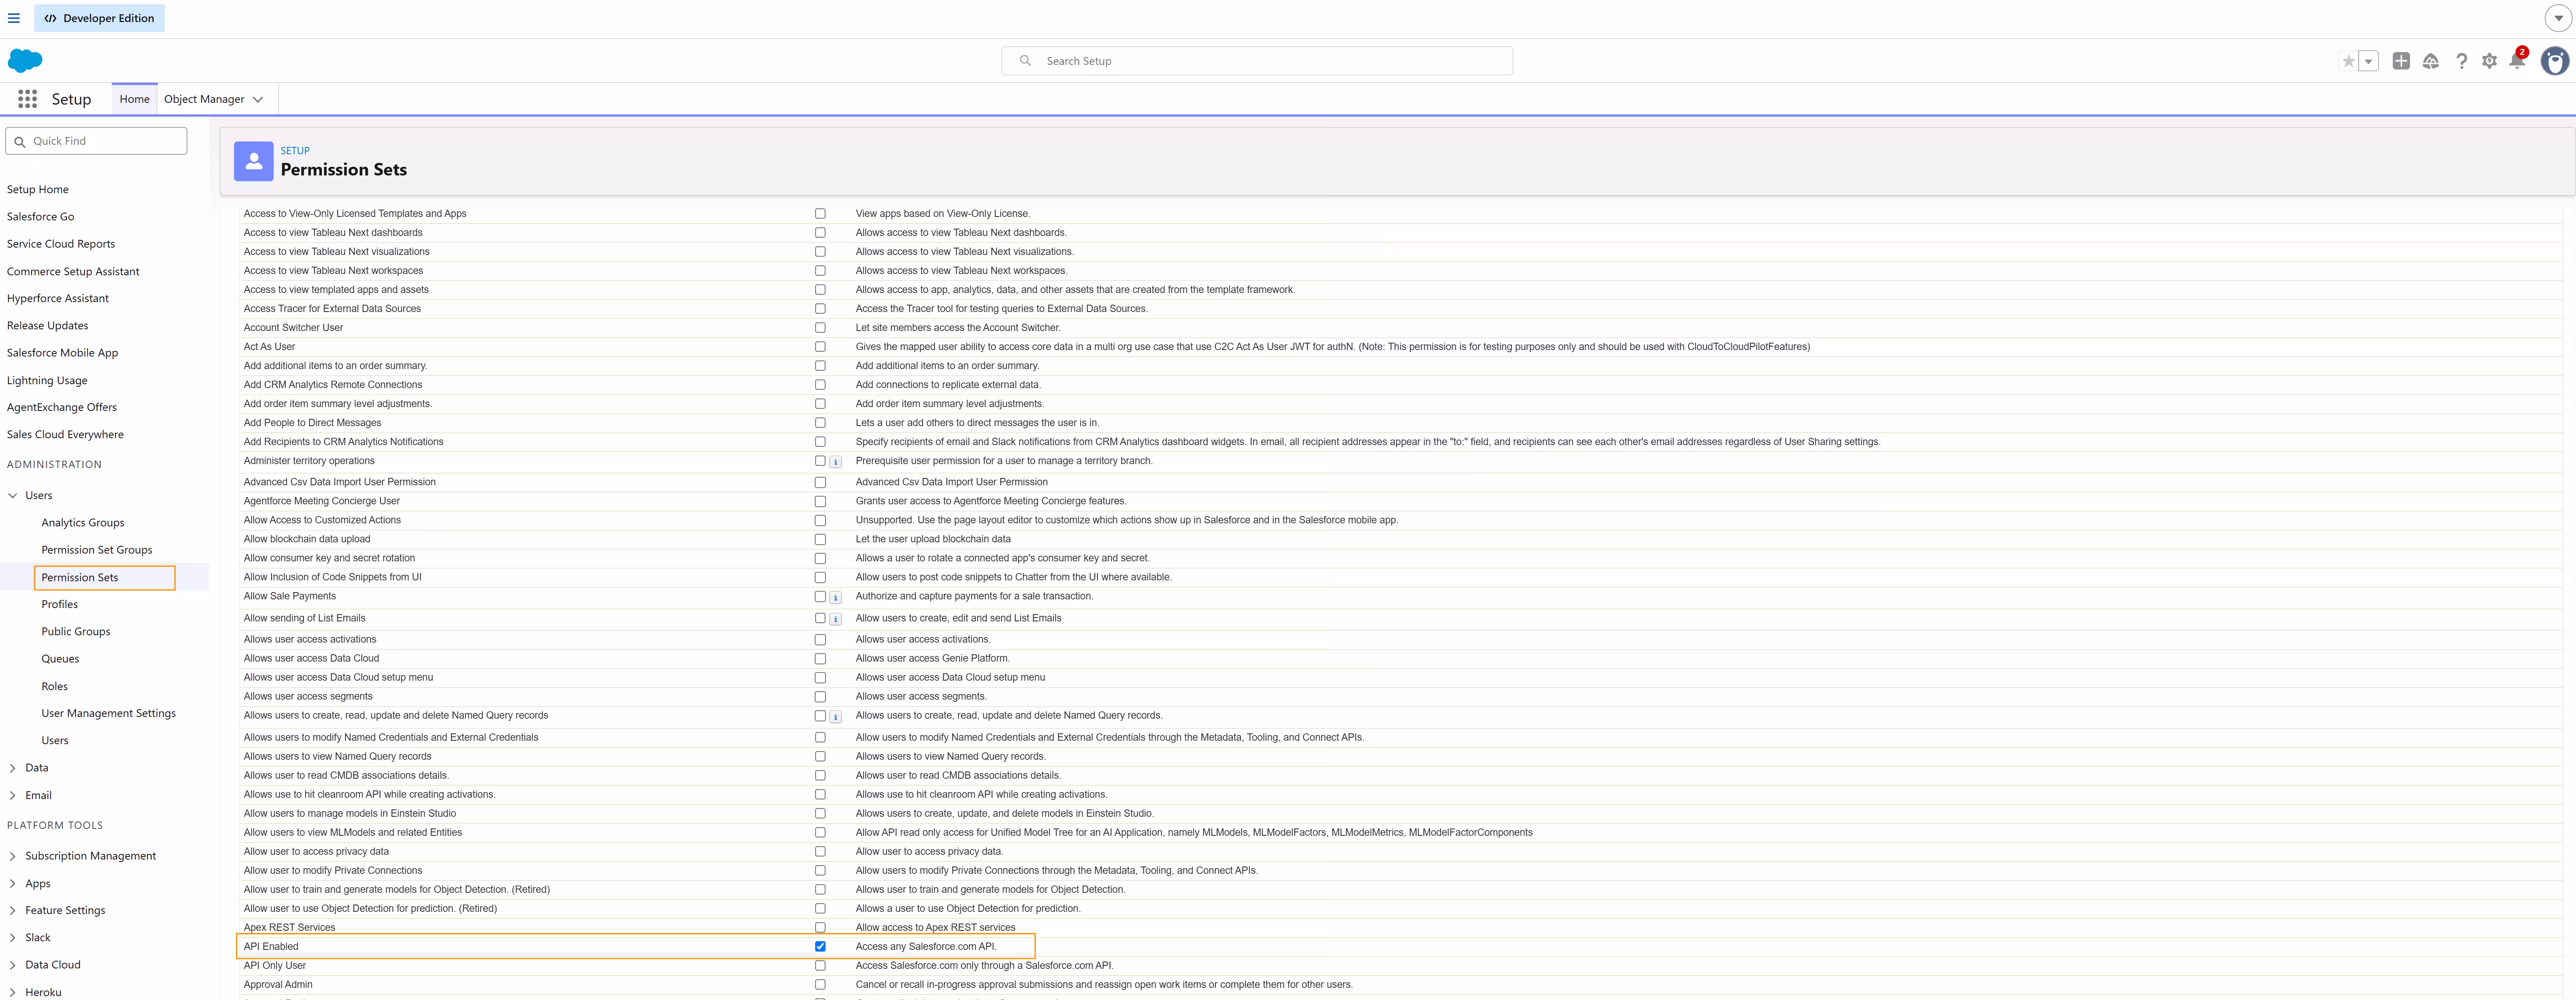
Task: Switch to the Object Manager tab
Action: click(x=204, y=99)
